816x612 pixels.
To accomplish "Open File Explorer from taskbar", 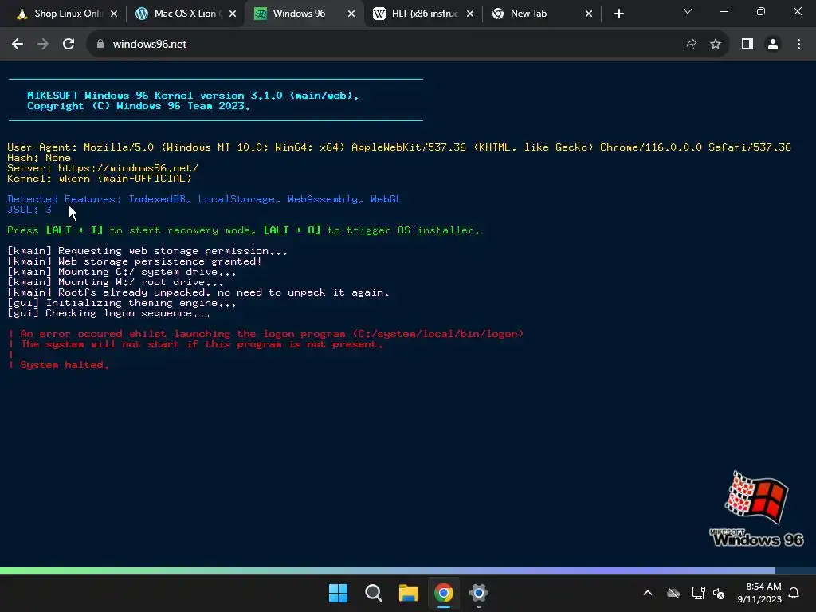I will coord(409,593).
